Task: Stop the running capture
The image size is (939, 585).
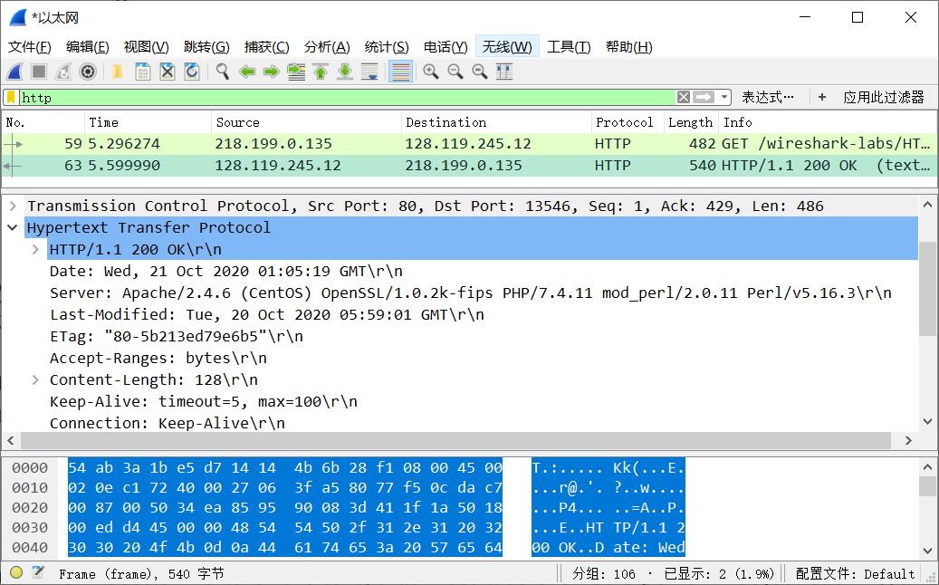Action: (39, 72)
